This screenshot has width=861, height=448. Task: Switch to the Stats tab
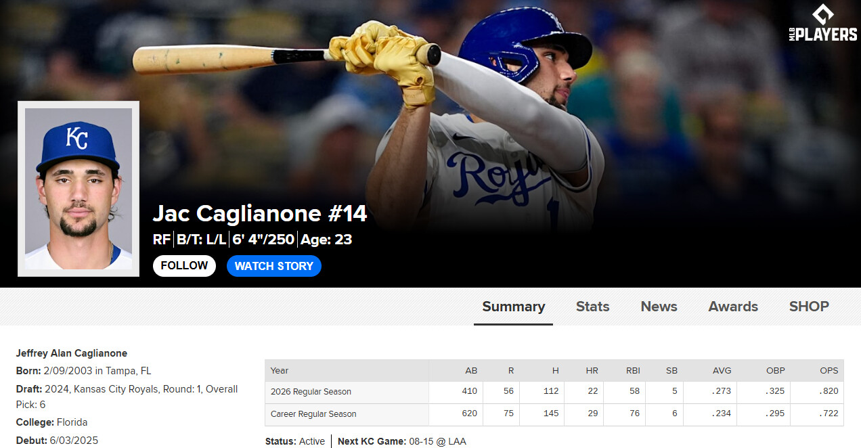pos(593,307)
